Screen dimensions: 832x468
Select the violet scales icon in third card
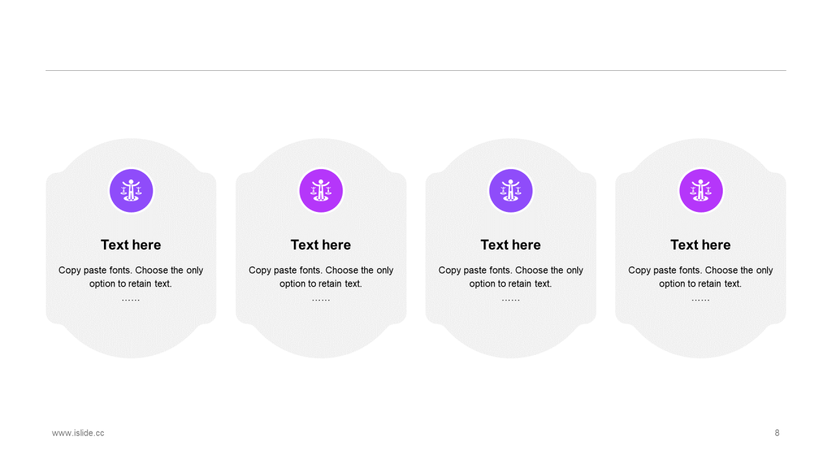511,190
